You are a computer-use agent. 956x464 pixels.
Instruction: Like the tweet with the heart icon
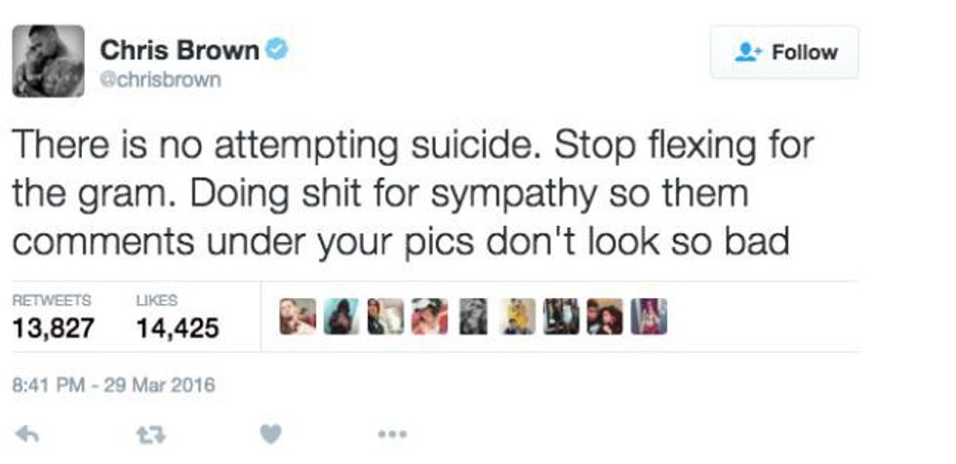pos(271,434)
